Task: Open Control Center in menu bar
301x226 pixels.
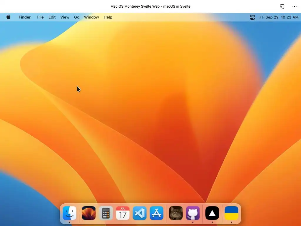Action: click(x=252, y=17)
